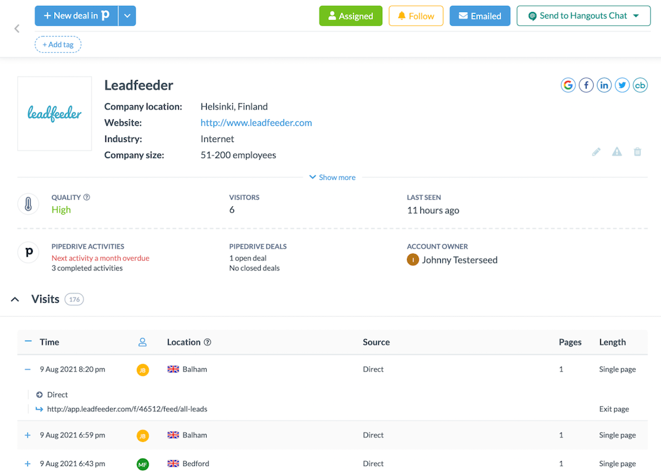Click the 9 Aug 2021 8:20 pm timestamp
Viewport: 661px width, 476px height.
pyautogui.click(x=73, y=369)
